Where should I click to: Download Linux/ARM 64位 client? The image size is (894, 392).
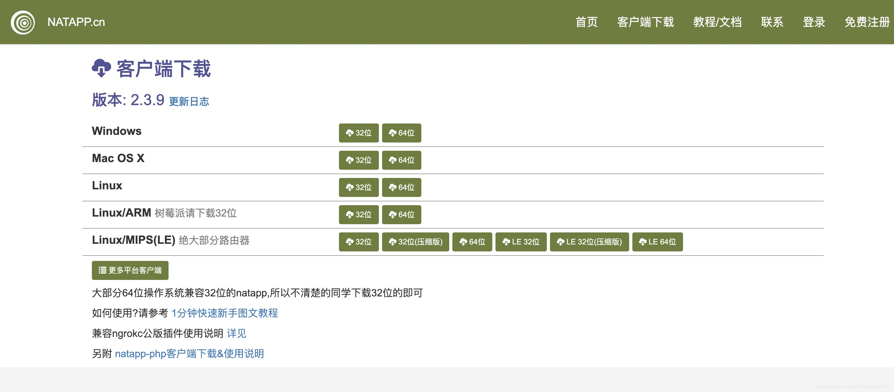tap(401, 214)
